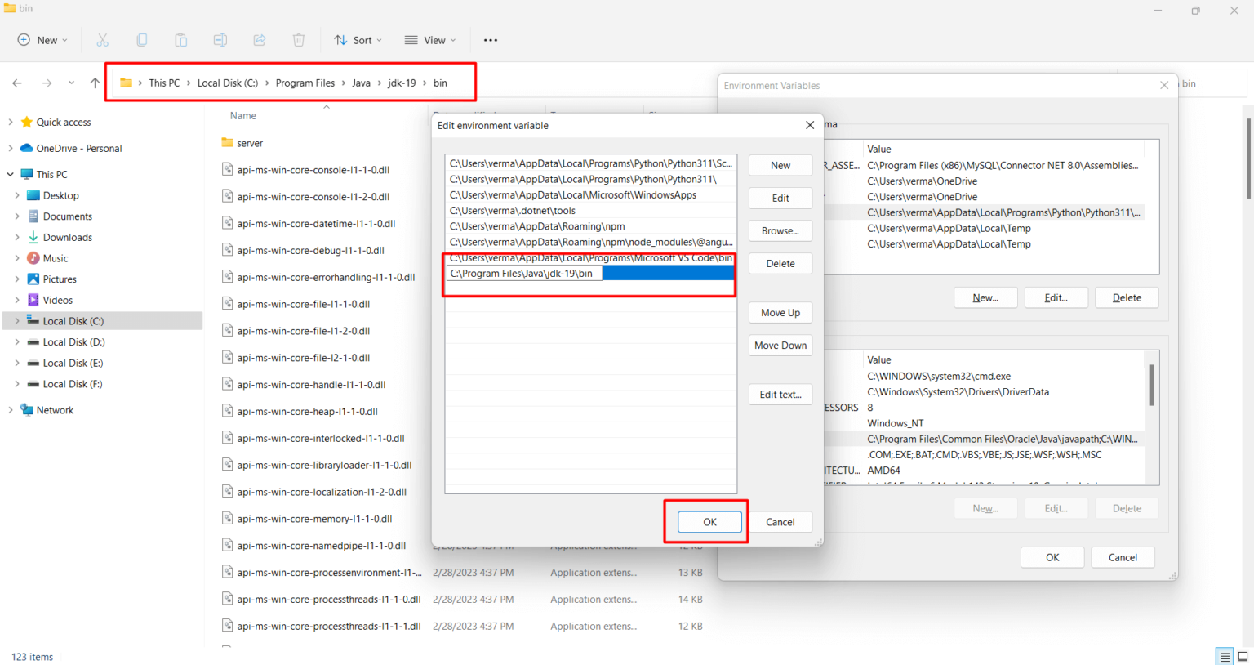Click the Cut scissors icon in toolbar
Viewport: 1254px width, 665px height.
tap(102, 40)
